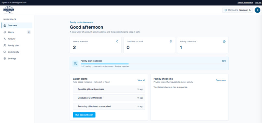Screen dimensions: 262x123
Task: Click the Family protection center label
Action: click(82, 22)
